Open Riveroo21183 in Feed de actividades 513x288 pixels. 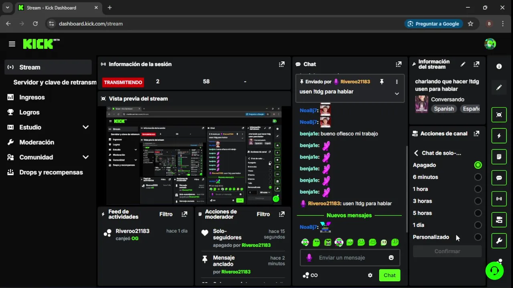click(x=132, y=231)
